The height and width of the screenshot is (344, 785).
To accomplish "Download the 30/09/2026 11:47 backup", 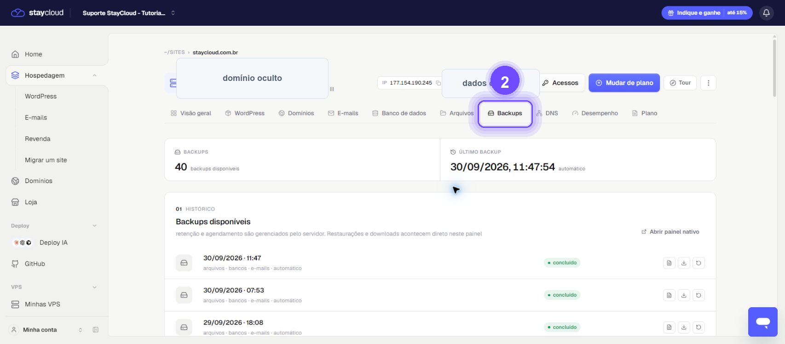I will pyautogui.click(x=684, y=263).
